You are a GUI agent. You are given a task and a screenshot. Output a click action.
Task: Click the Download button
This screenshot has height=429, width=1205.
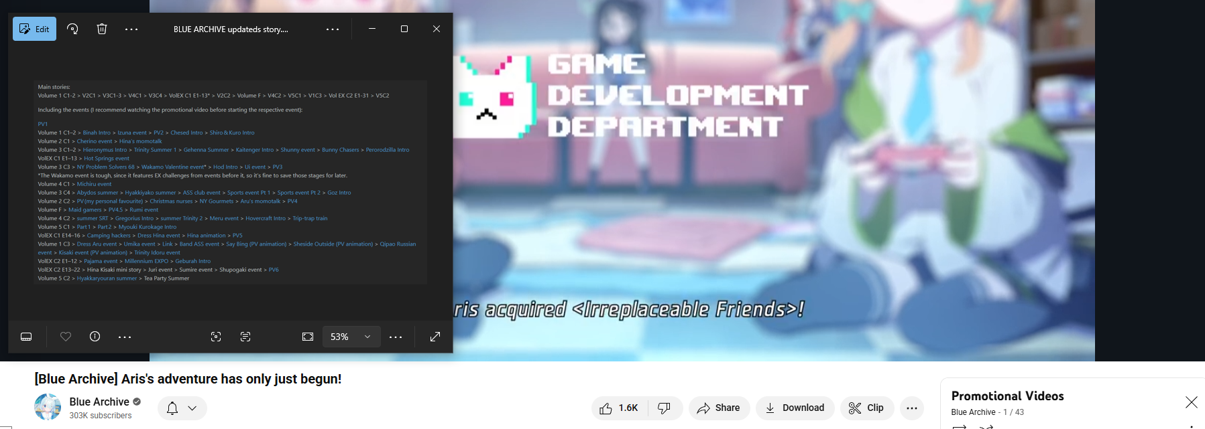coord(795,408)
